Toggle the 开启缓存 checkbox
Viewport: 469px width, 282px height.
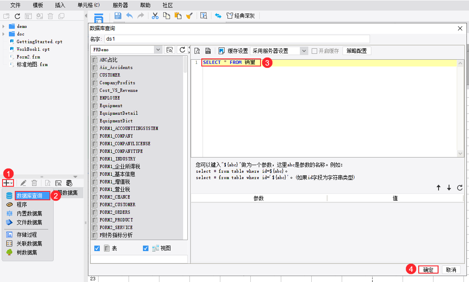(314, 51)
